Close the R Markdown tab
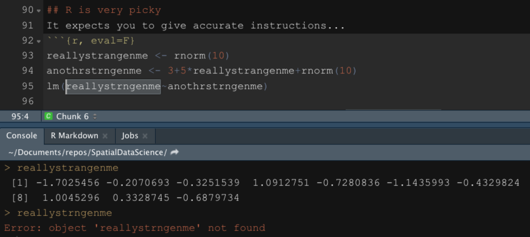Viewport: 530px width, 237px height. (x=105, y=136)
